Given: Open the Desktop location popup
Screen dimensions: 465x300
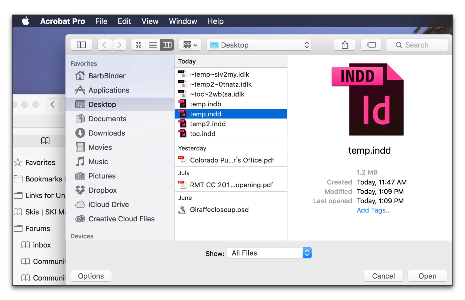Looking at the screenshot, I should point(259,45).
